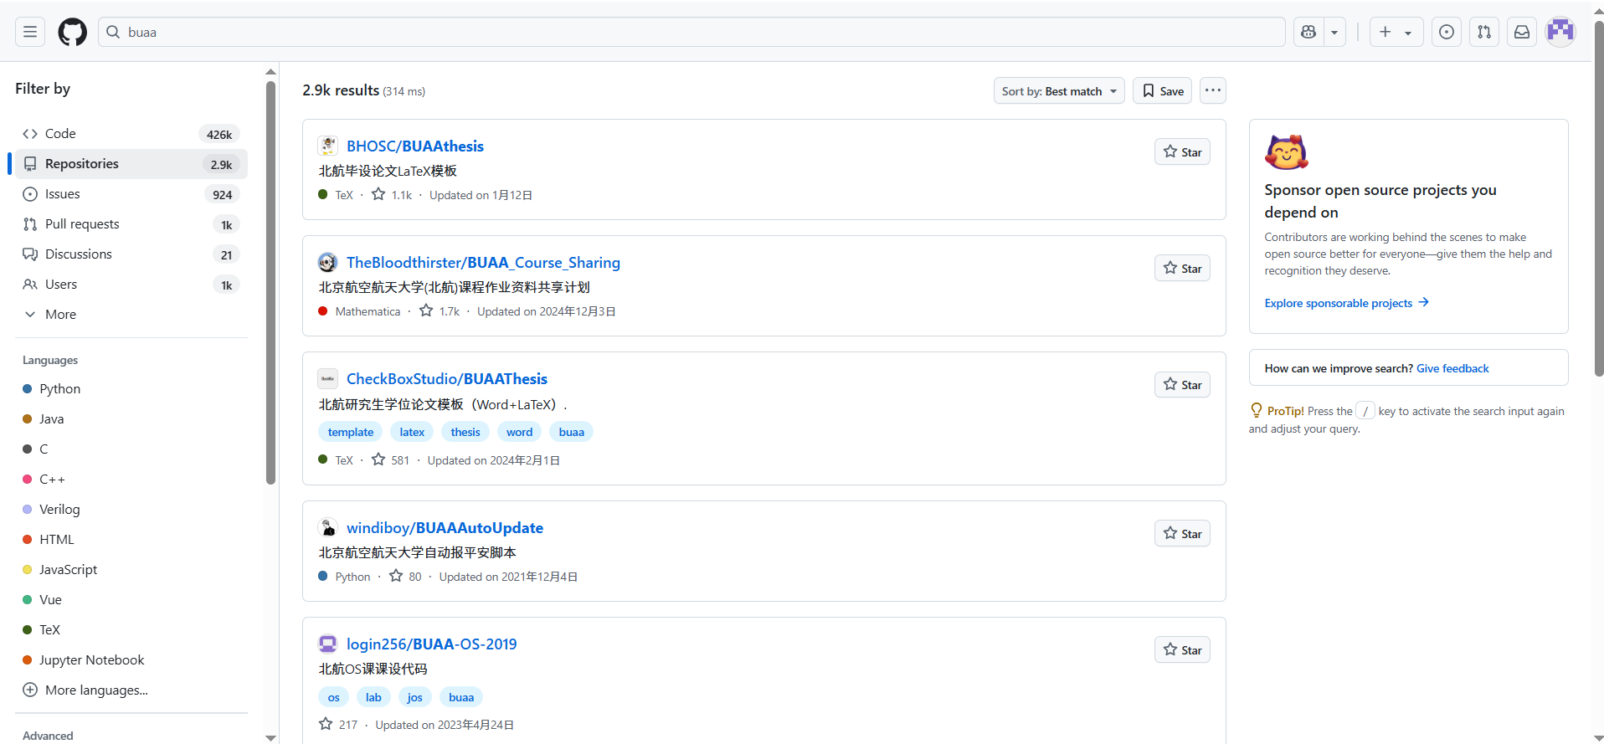
Task: Open the three-dot more options menu
Action: (x=1213, y=90)
